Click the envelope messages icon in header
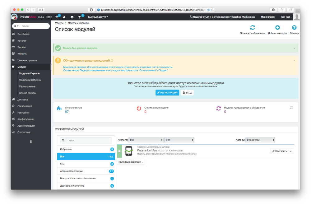This screenshot has height=205, width=311. click(x=72, y=17)
